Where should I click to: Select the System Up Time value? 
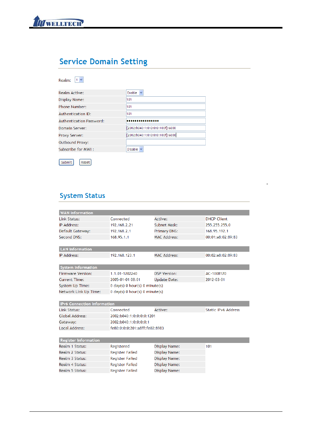coord(137,286)
